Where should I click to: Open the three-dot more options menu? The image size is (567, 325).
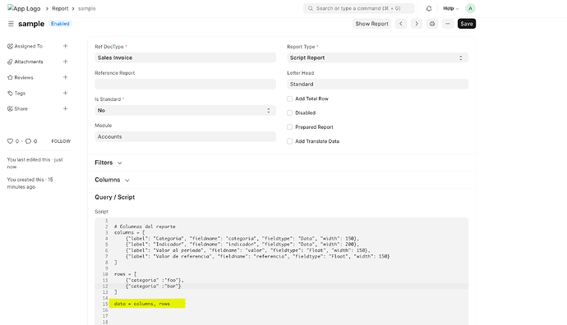point(448,24)
